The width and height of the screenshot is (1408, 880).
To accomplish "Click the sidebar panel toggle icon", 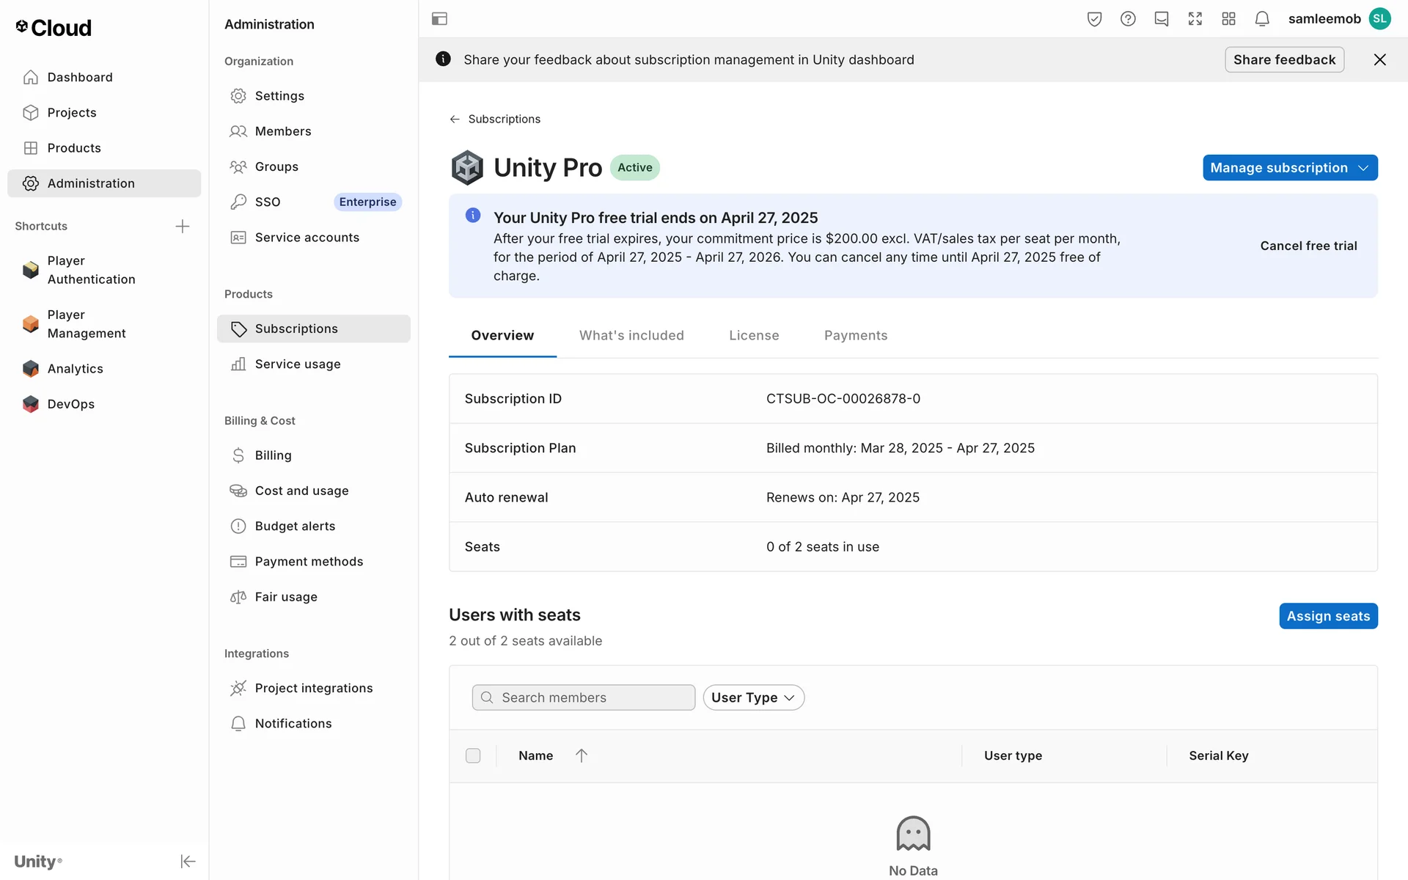I will [439, 19].
